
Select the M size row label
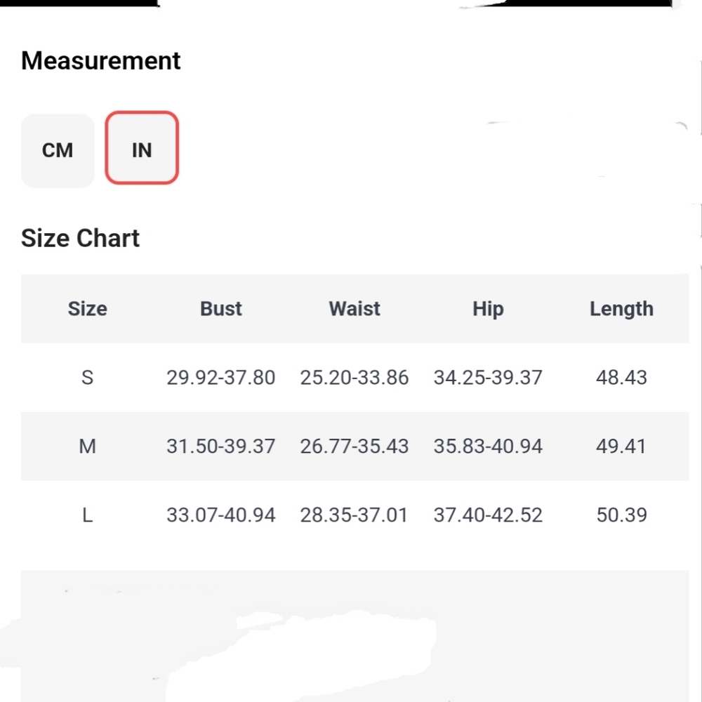(87, 446)
